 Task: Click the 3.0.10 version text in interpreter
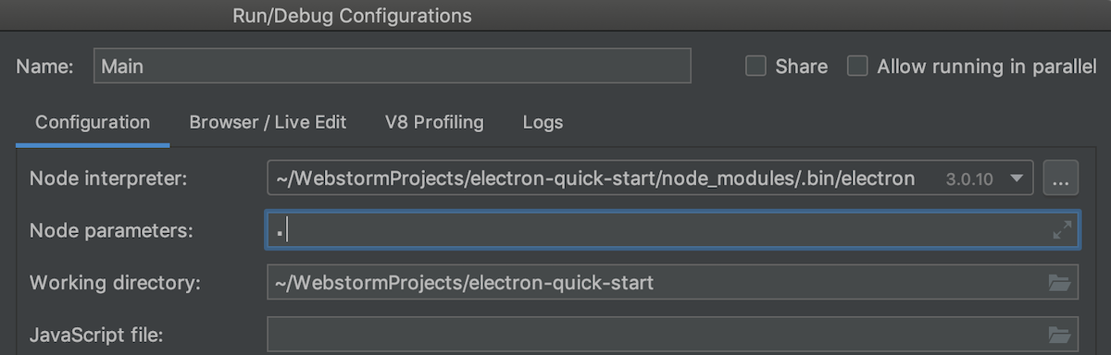pos(969,179)
